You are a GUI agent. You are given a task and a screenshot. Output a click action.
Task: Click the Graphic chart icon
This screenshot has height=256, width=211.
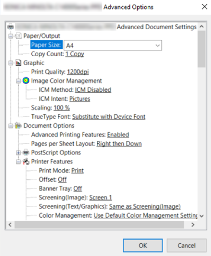pos(18,63)
